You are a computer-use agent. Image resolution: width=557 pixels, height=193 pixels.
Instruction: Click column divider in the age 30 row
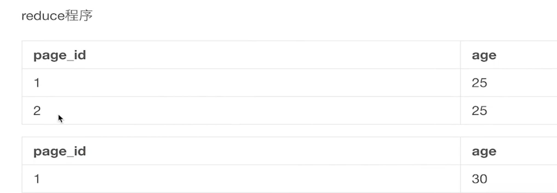coord(461,179)
